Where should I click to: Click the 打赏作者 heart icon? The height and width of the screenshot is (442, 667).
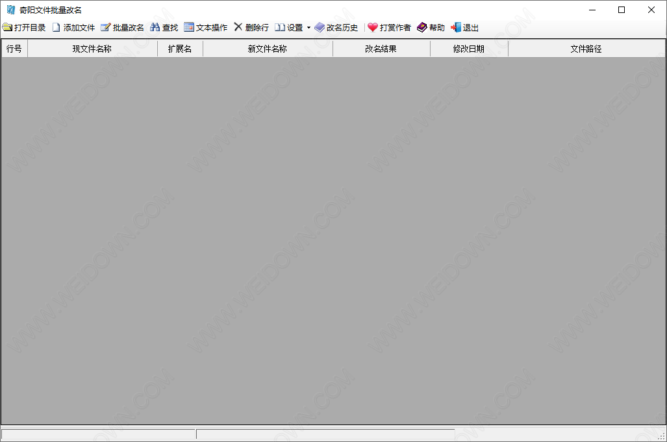(x=373, y=28)
